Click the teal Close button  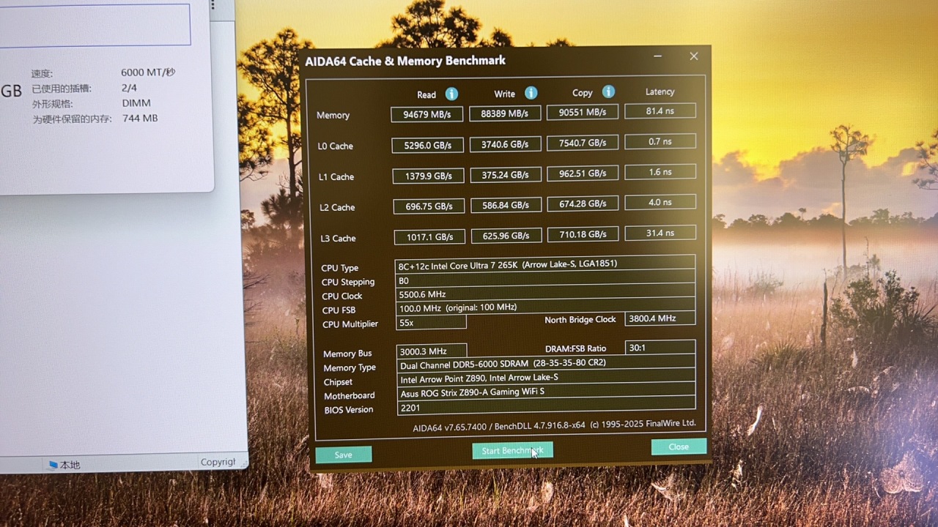pyautogui.click(x=679, y=446)
